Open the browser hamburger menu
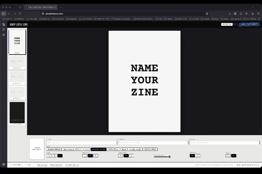The image size is (262, 174). click(x=258, y=14)
